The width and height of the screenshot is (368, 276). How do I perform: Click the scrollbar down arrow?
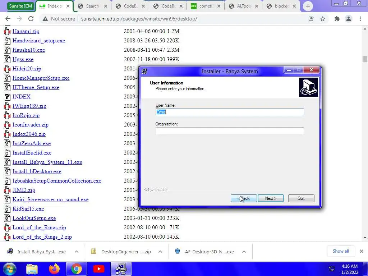point(365,238)
